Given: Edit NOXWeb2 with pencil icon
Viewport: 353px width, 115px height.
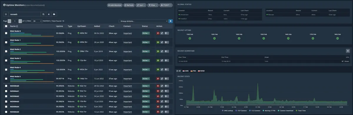Looking at the screenshot, I should tap(162, 96).
